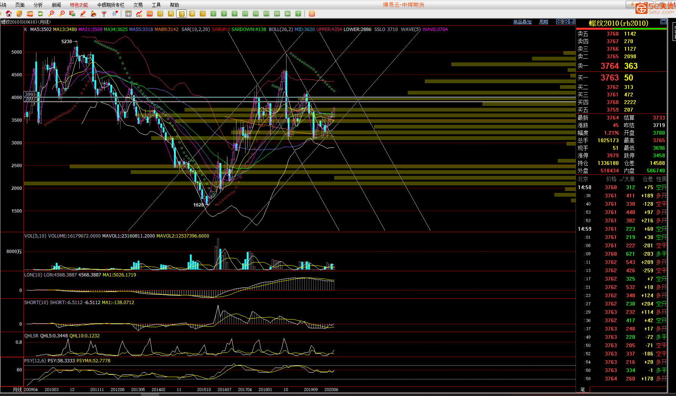Screen dimensions: 676x396
Task: Zoom in with the plus magnifier icon
Action: tap(51, 14)
